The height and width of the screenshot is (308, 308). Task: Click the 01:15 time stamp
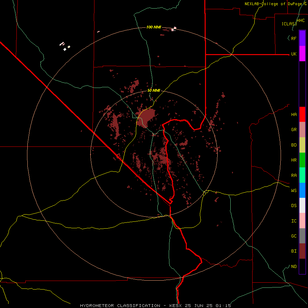pos(223,306)
